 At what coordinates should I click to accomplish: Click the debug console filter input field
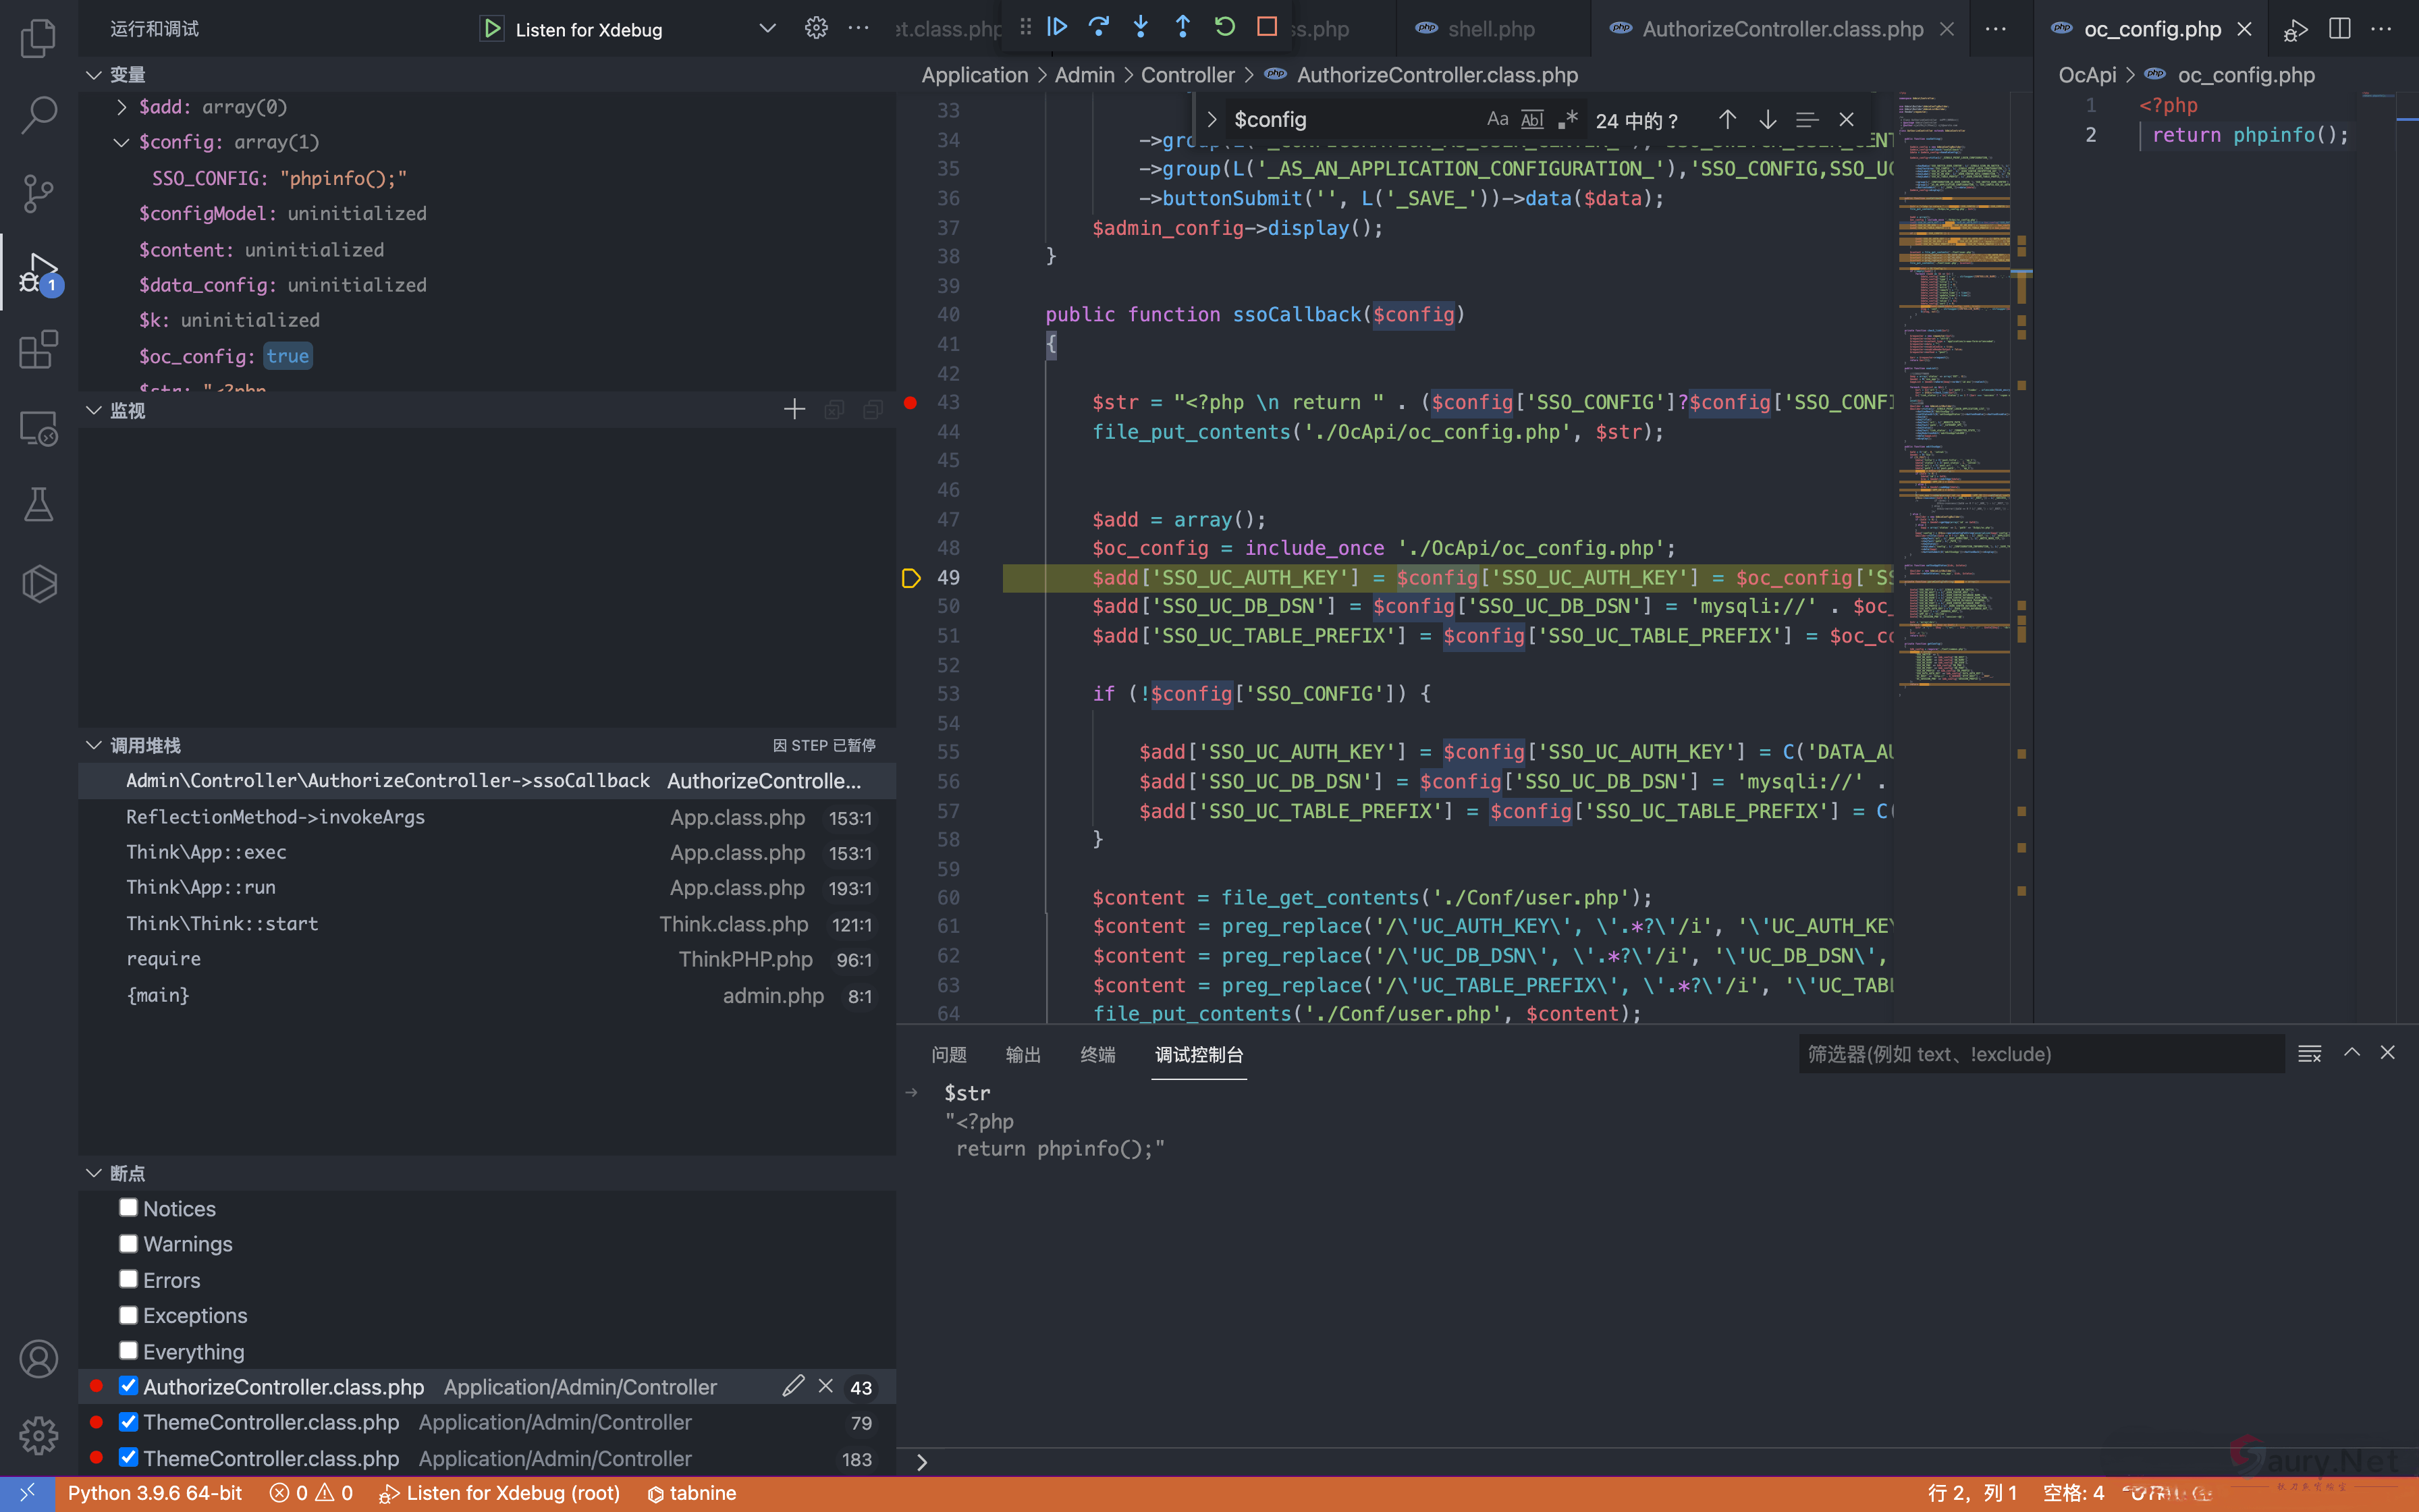2039,1054
